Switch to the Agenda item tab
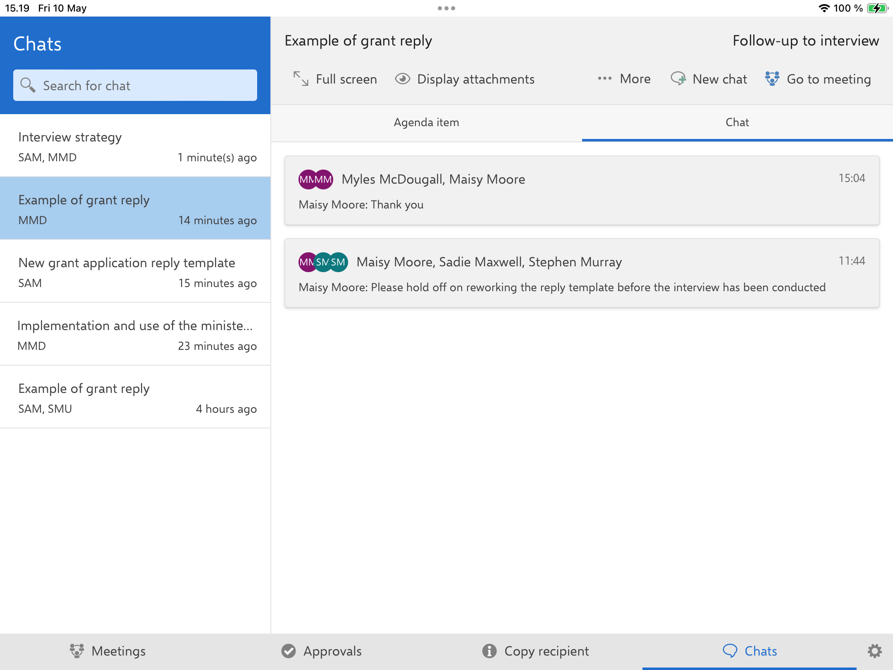The height and width of the screenshot is (670, 893). pos(426,122)
